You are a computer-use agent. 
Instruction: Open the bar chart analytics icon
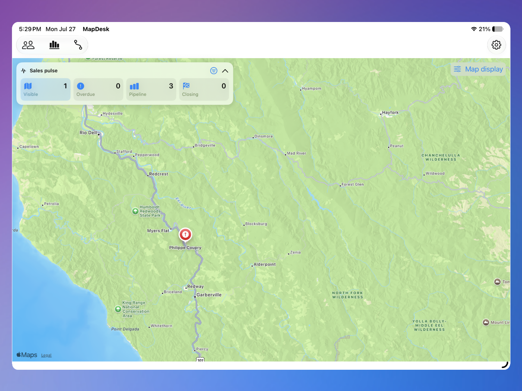[54, 45]
